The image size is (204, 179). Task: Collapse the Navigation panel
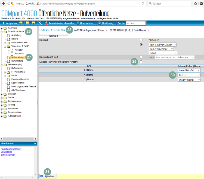[x=10, y=23]
